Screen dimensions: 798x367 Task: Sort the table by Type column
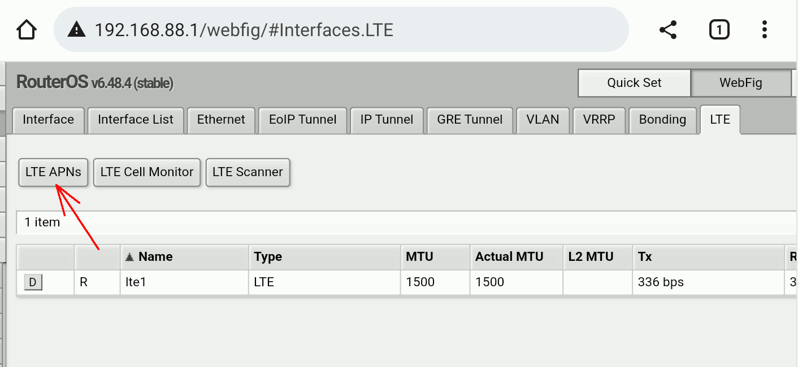coord(268,257)
